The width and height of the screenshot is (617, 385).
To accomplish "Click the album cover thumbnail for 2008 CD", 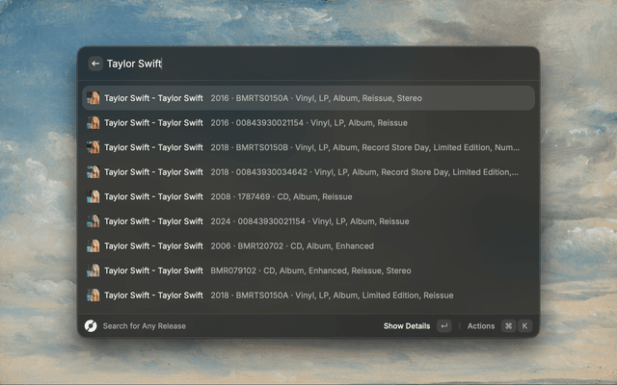I will 94,196.
